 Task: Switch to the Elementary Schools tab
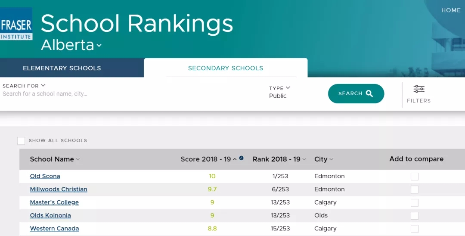point(62,68)
